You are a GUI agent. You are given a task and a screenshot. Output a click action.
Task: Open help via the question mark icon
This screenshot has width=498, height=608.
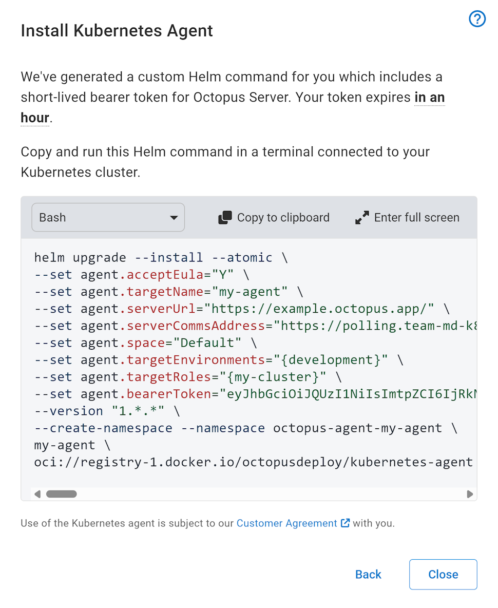477,19
